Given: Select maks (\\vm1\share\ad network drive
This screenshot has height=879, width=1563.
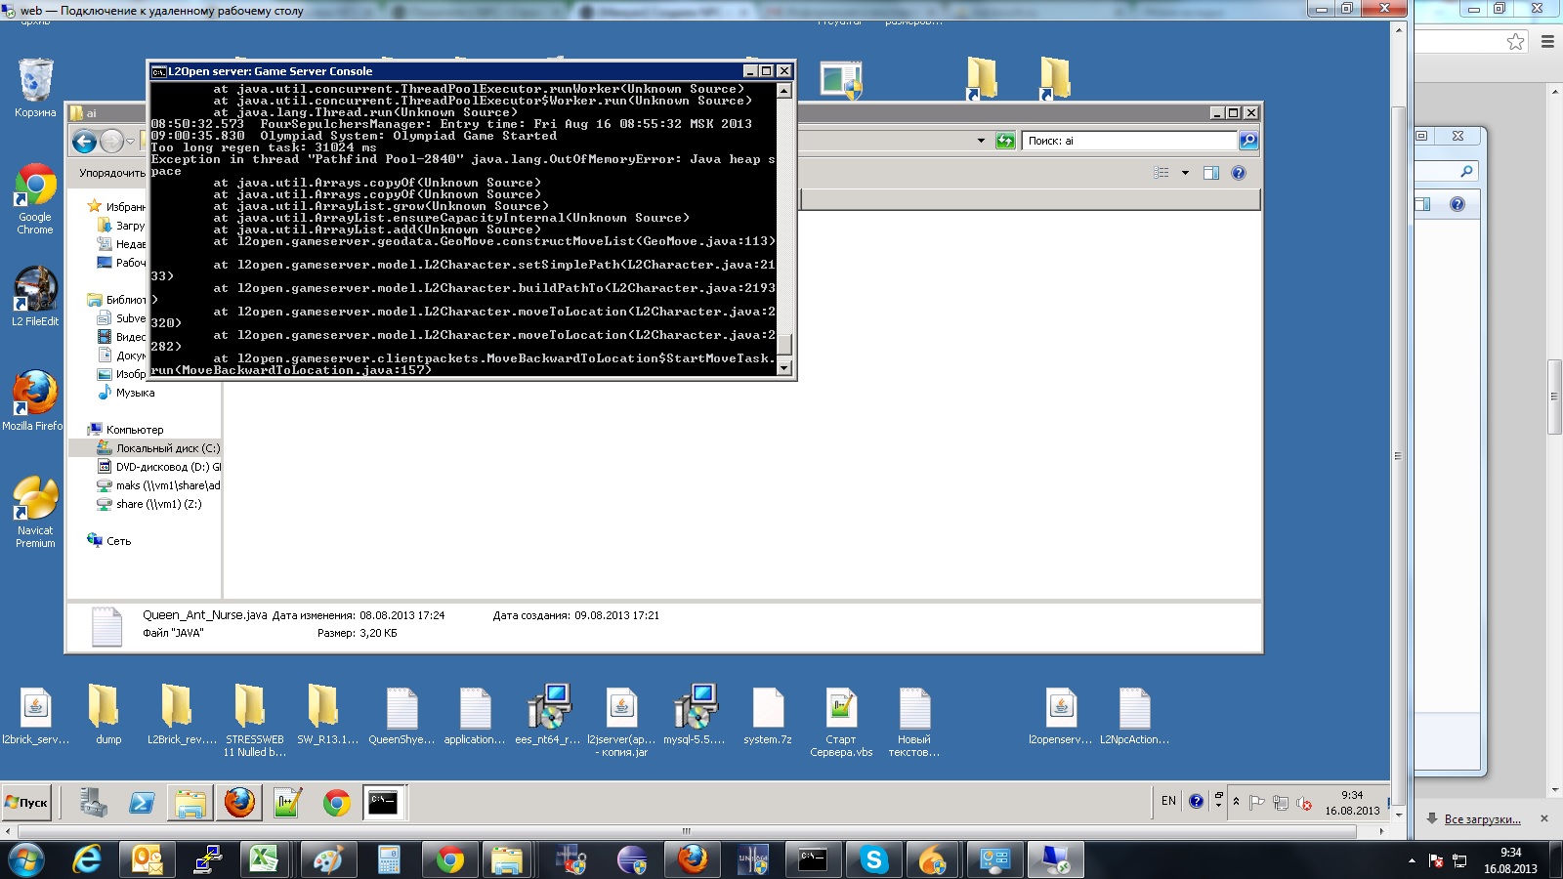Looking at the screenshot, I should [158, 485].
